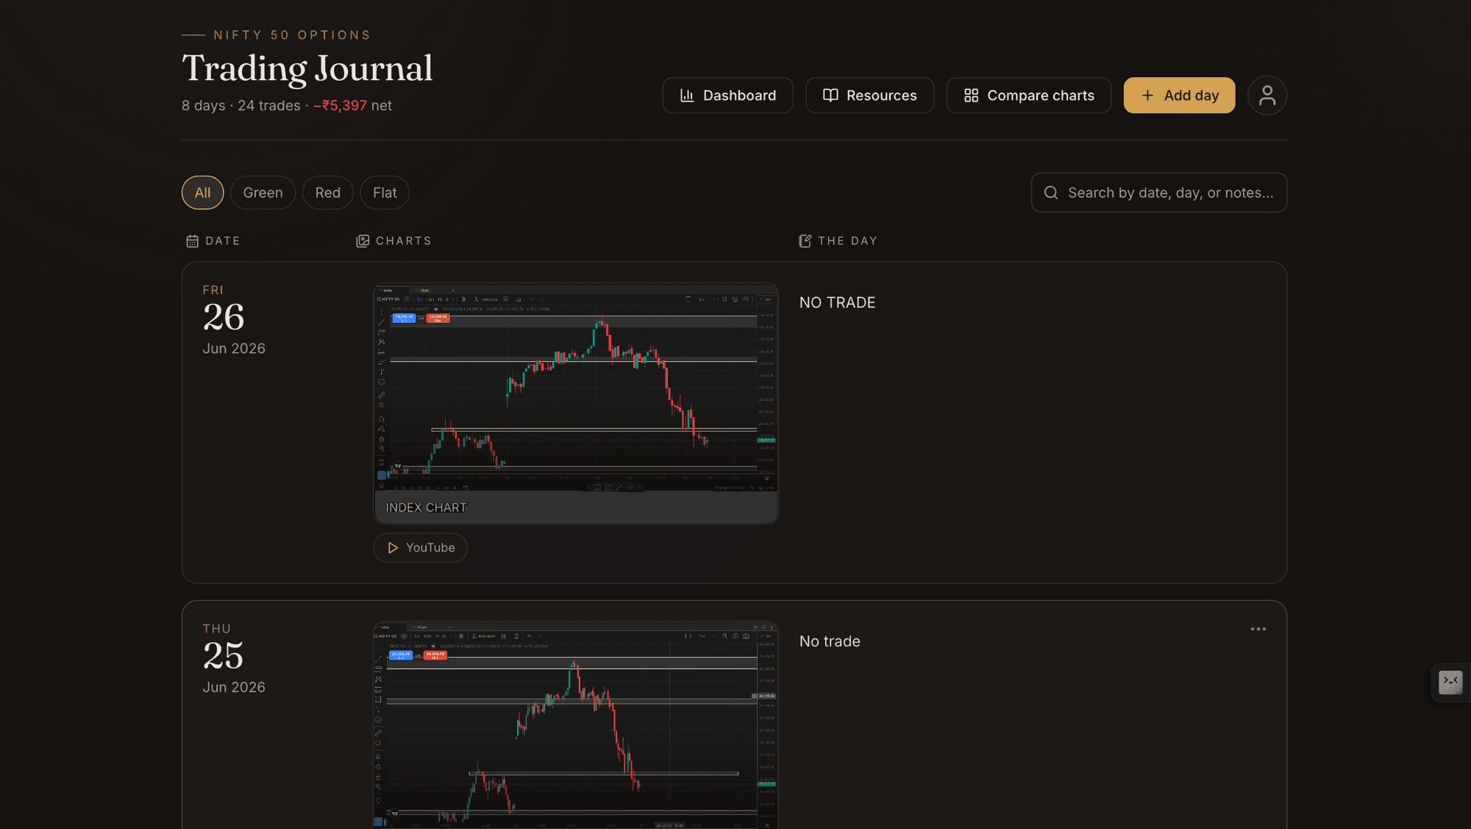Click THE DAY column notes icon
Viewport: 1471px width, 829px height.
[805, 241]
